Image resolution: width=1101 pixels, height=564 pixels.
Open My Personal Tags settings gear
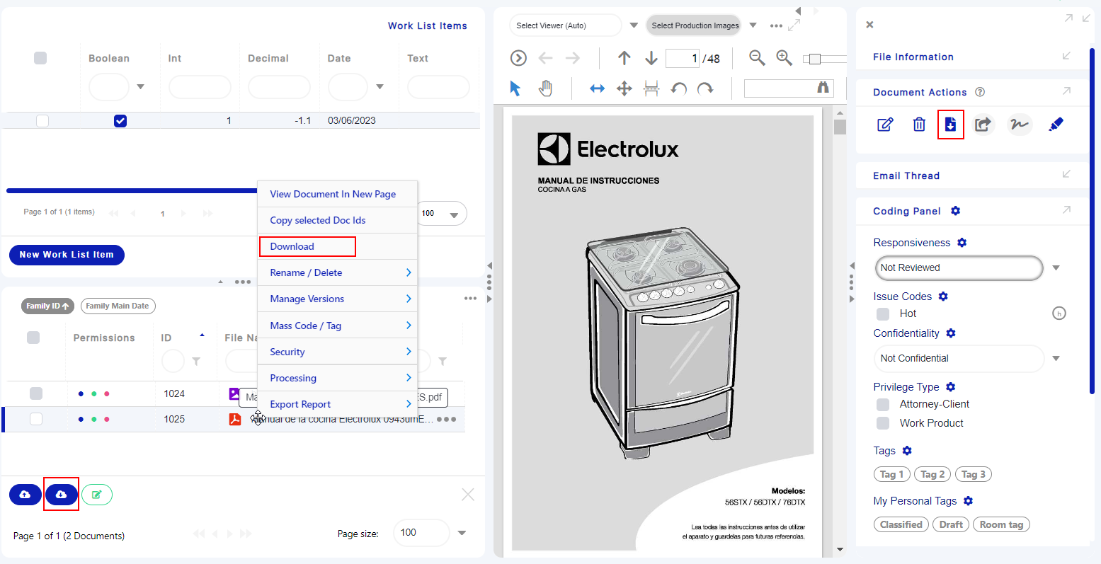coord(968,501)
